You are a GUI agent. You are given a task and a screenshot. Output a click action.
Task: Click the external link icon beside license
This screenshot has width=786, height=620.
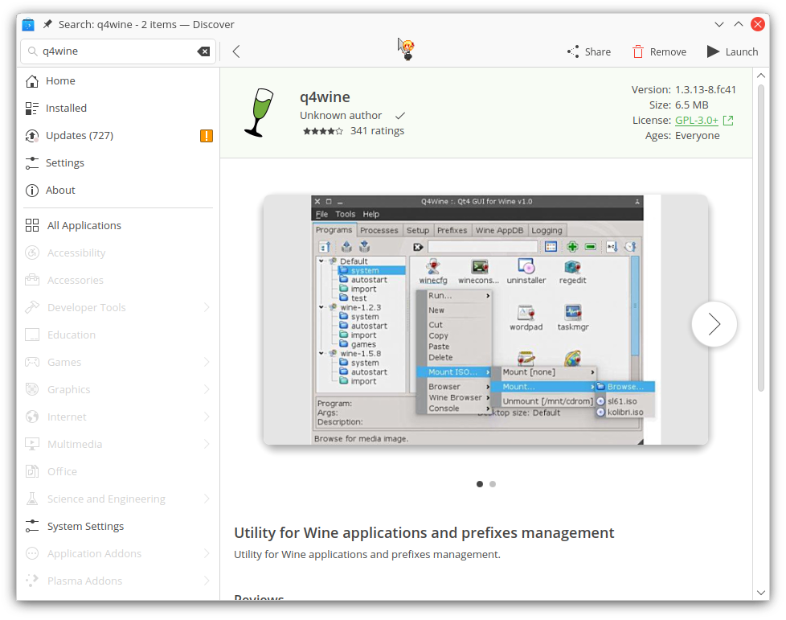pos(728,121)
